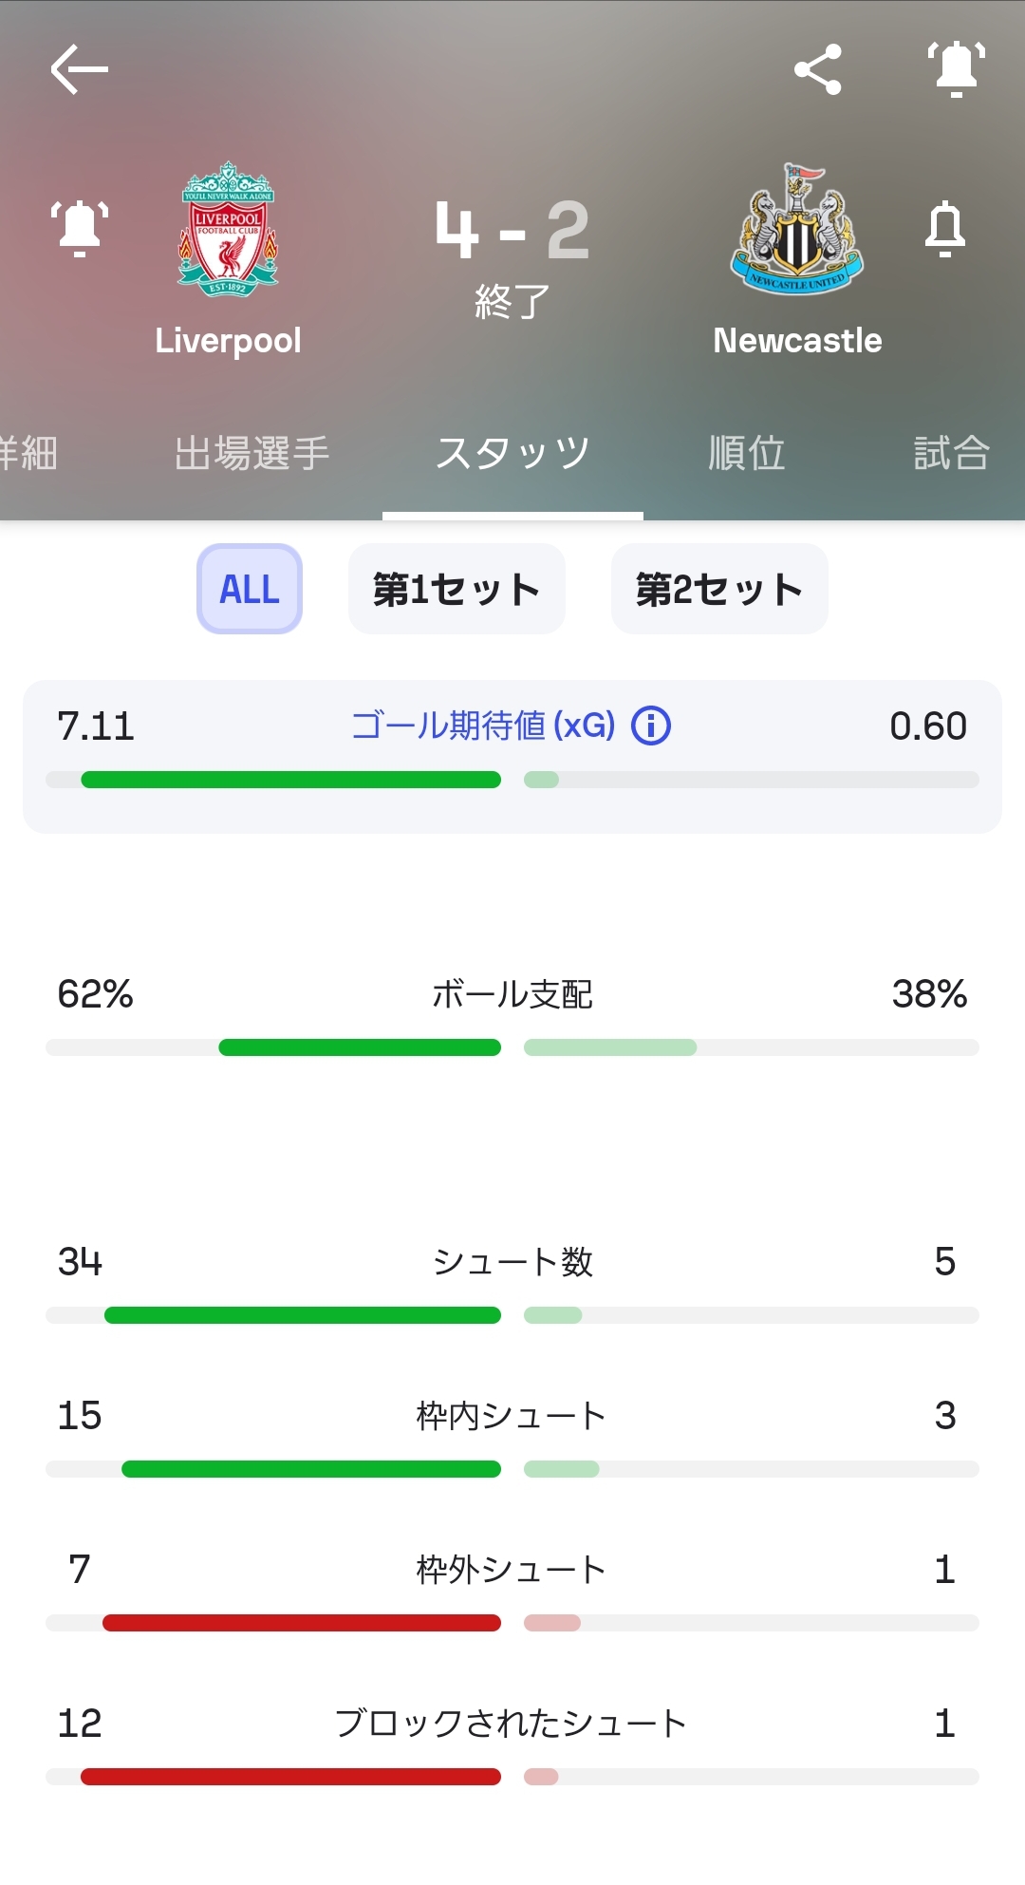Tap the back arrow icon
The height and width of the screenshot is (1885, 1025).
coord(79,69)
